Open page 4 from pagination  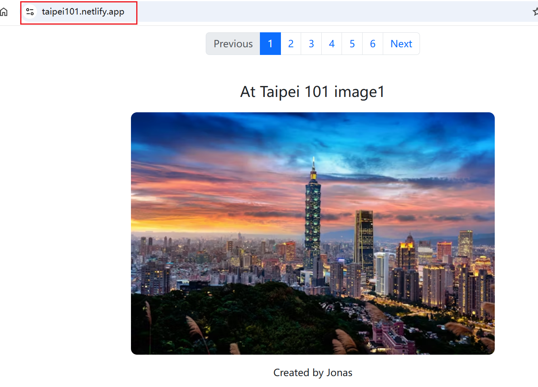(331, 44)
